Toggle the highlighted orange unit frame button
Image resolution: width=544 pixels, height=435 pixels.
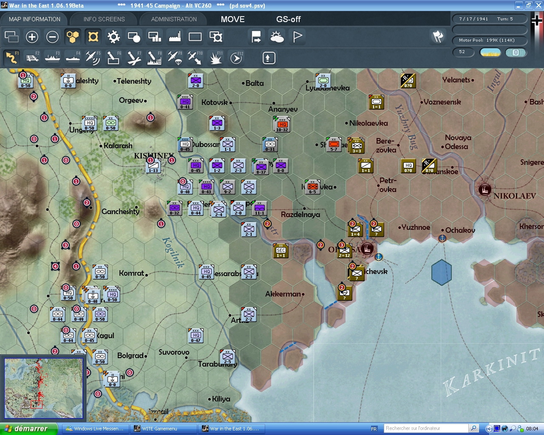93,37
